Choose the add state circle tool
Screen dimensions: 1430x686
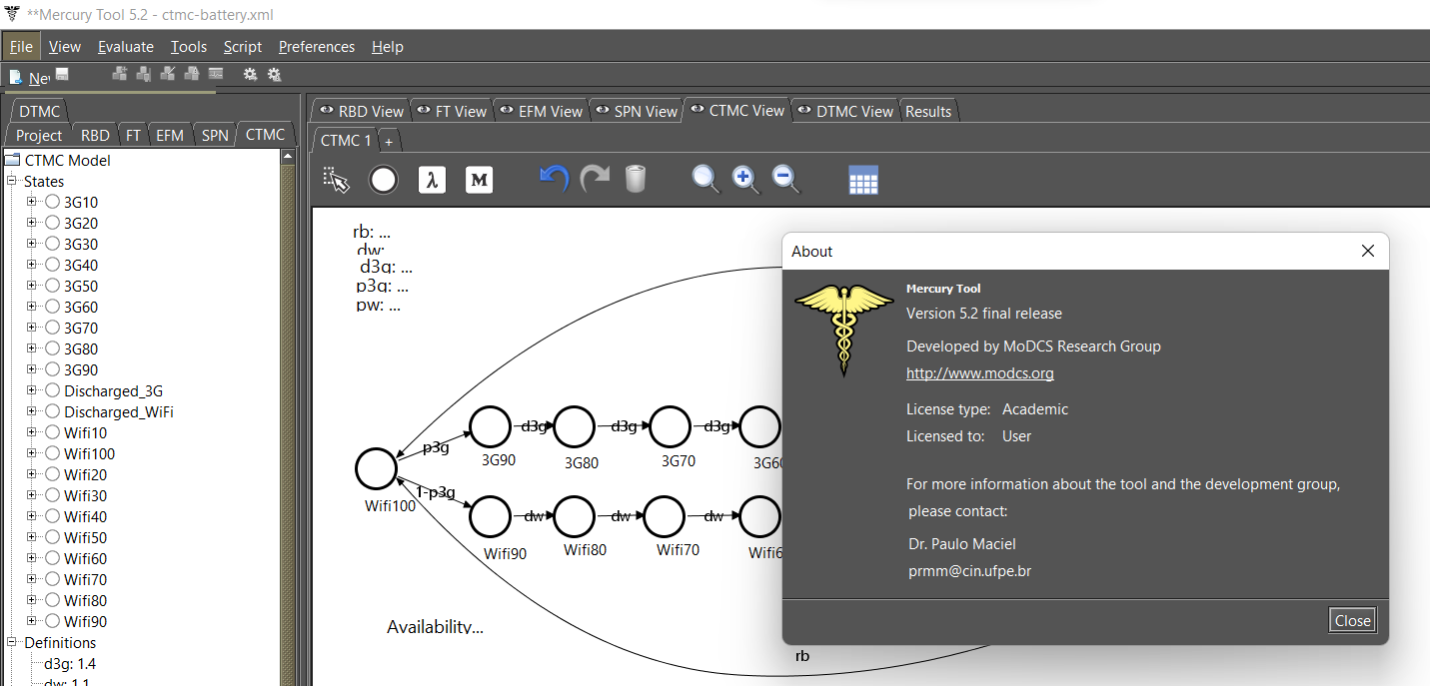click(384, 180)
